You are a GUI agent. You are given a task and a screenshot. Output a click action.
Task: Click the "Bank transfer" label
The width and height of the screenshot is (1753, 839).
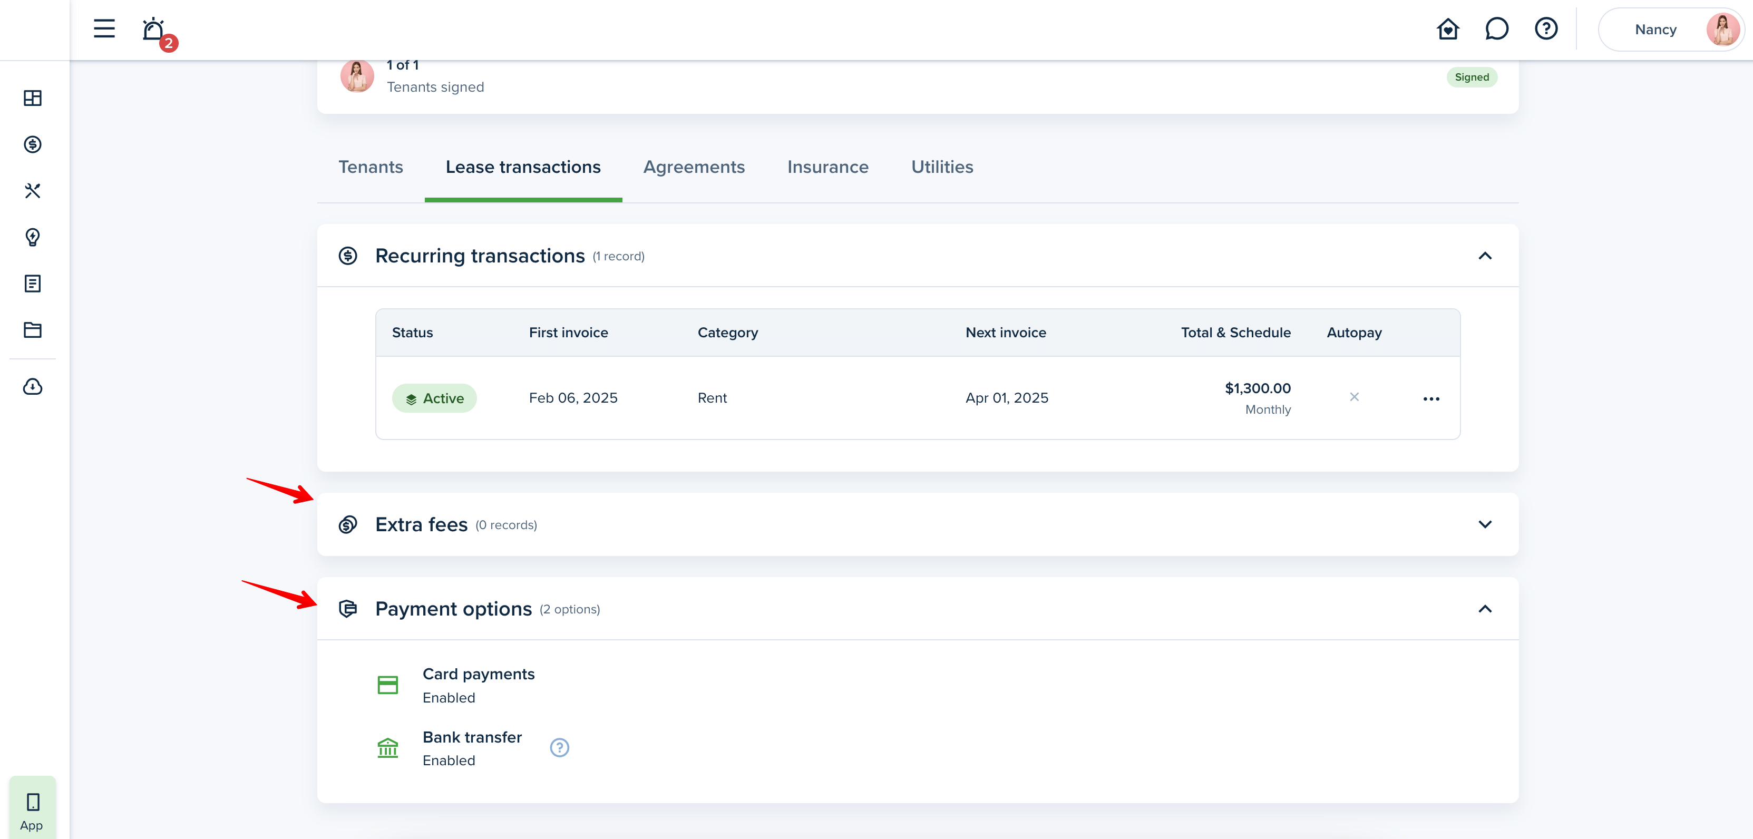(x=472, y=738)
